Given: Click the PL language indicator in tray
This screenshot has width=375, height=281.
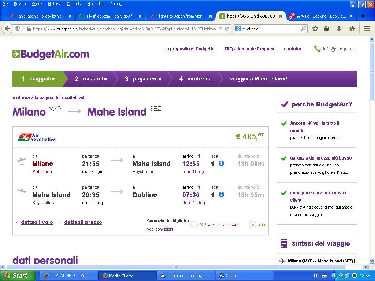Looking at the screenshot, I should [x=316, y=276].
